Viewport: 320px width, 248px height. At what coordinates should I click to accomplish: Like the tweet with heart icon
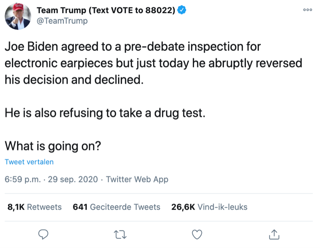[197, 234]
